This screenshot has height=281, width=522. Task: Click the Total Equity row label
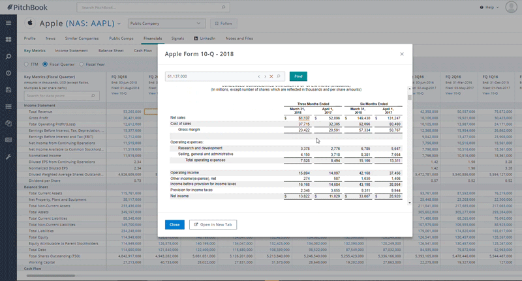click(x=38, y=237)
